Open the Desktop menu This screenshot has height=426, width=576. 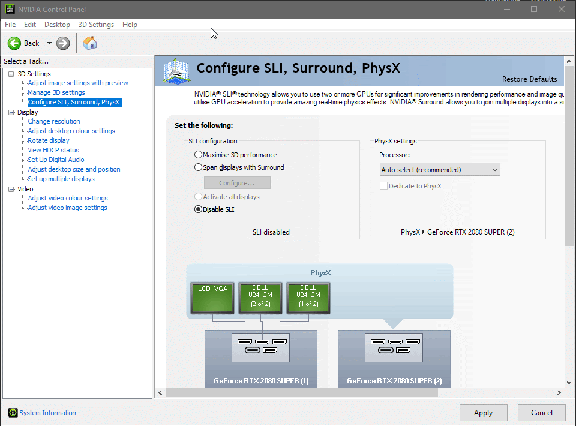point(57,25)
